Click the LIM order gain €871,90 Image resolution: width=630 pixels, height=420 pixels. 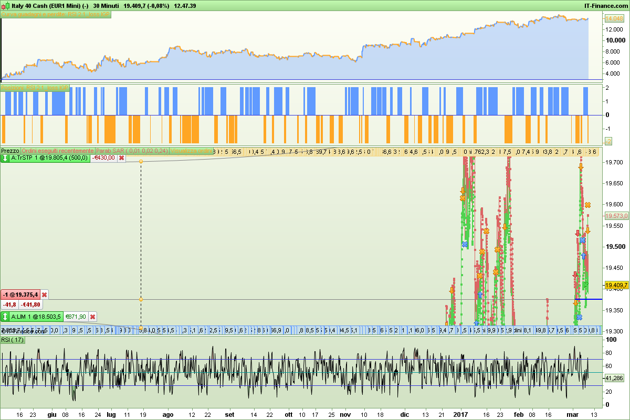[x=76, y=317]
